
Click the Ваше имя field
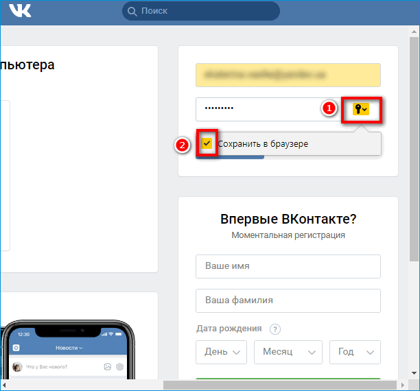coord(288,266)
